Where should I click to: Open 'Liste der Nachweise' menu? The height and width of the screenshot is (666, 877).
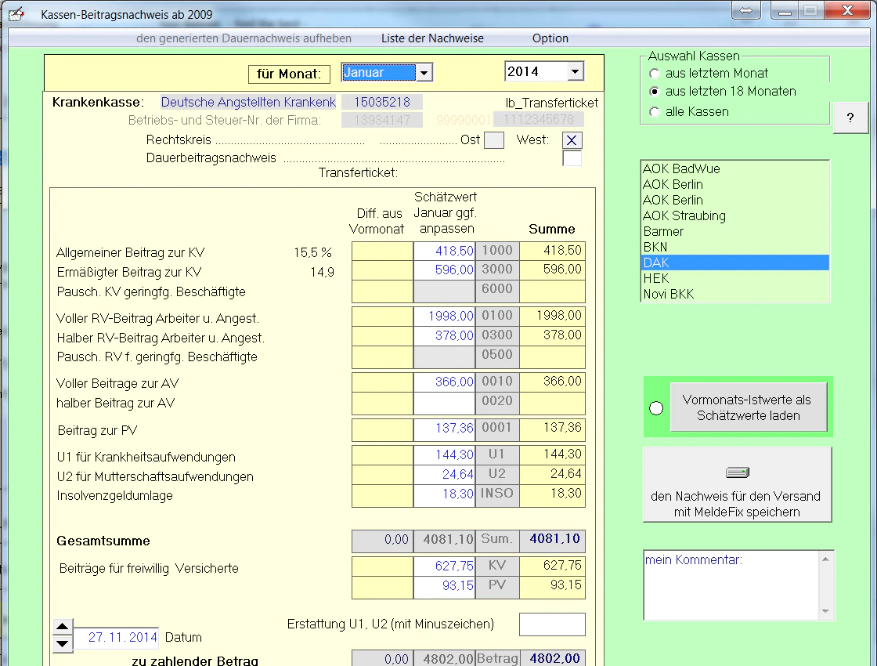432,38
